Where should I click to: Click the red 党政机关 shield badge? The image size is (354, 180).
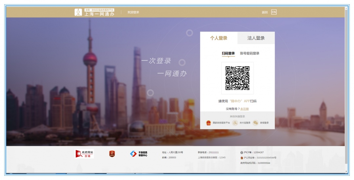(x=112, y=154)
